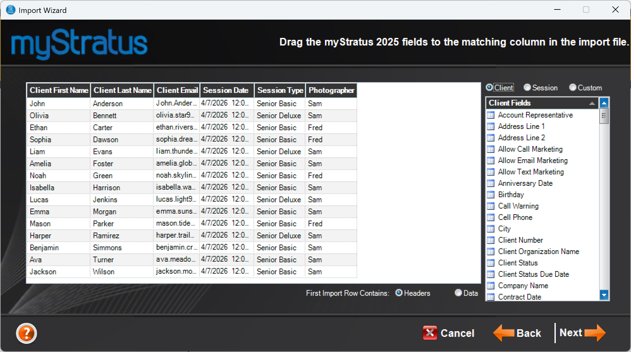Click the Client Email column header
Viewport: 631px width, 352px height.
[177, 90]
